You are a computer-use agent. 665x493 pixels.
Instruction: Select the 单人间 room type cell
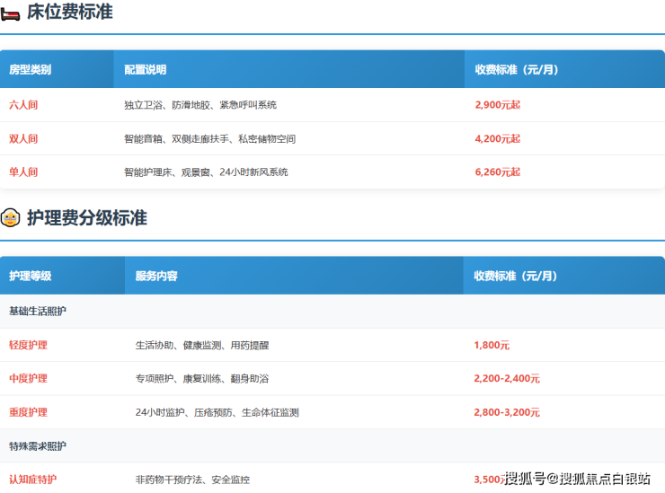coord(23,172)
